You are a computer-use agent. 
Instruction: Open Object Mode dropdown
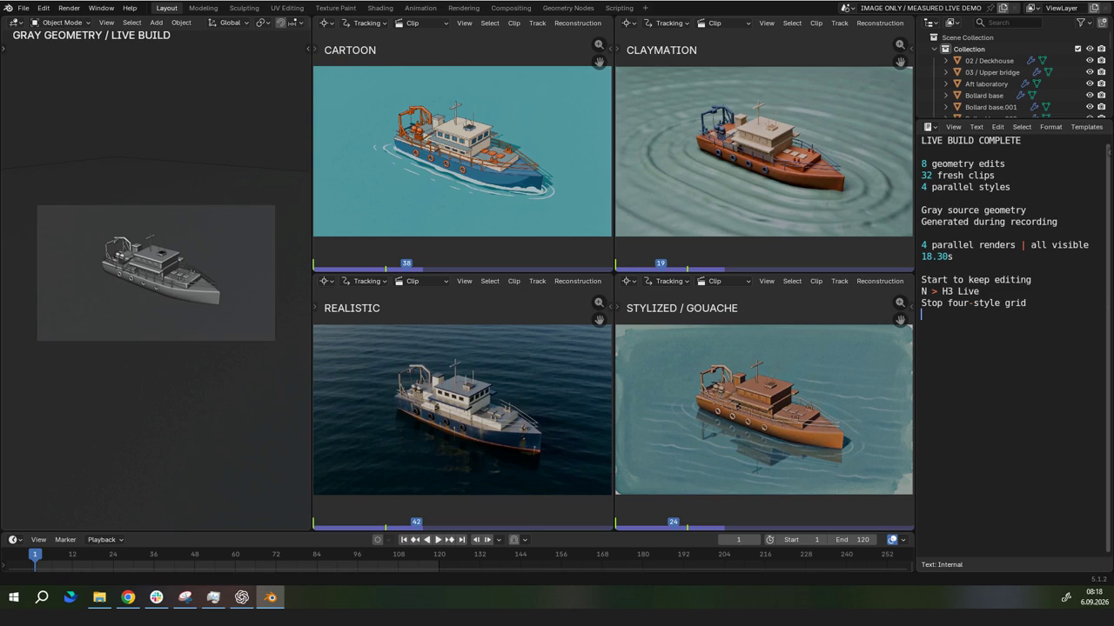tap(61, 23)
